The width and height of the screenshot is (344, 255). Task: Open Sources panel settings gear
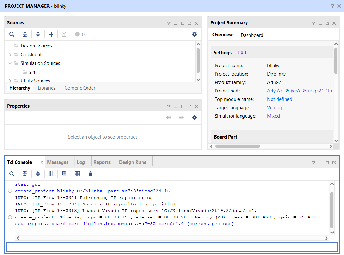point(194,34)
